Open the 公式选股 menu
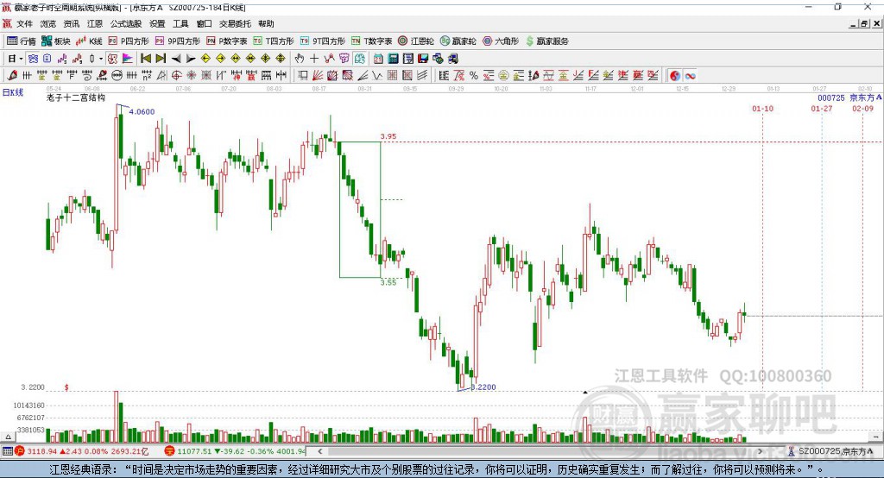884x478 pixels. click(126, 23)
